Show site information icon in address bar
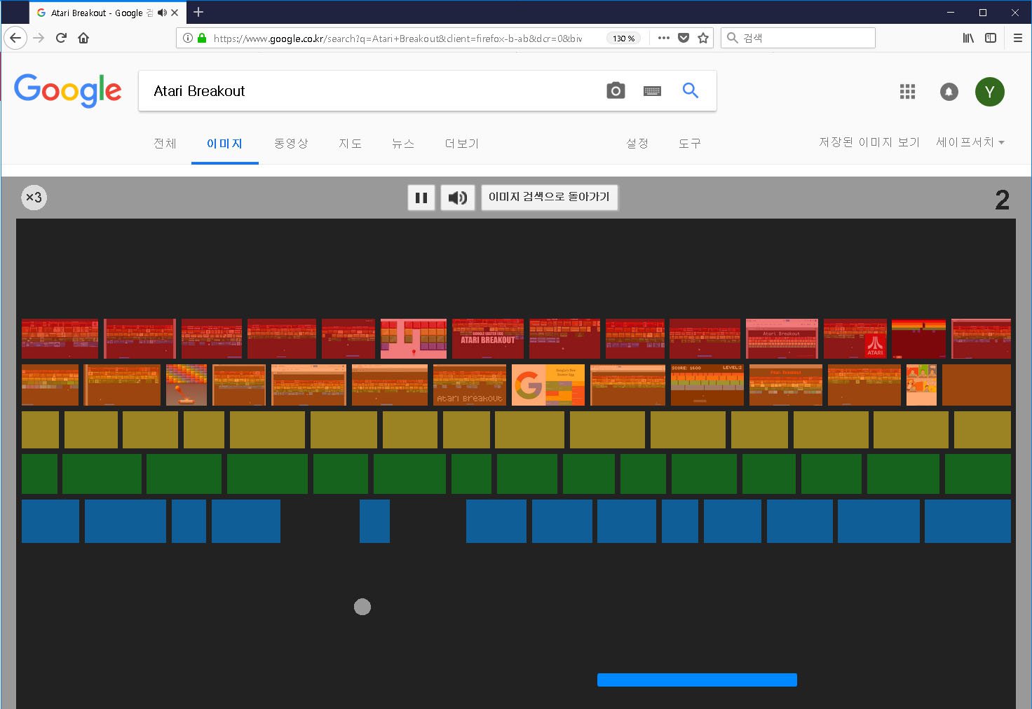 [x=188, y=38]
